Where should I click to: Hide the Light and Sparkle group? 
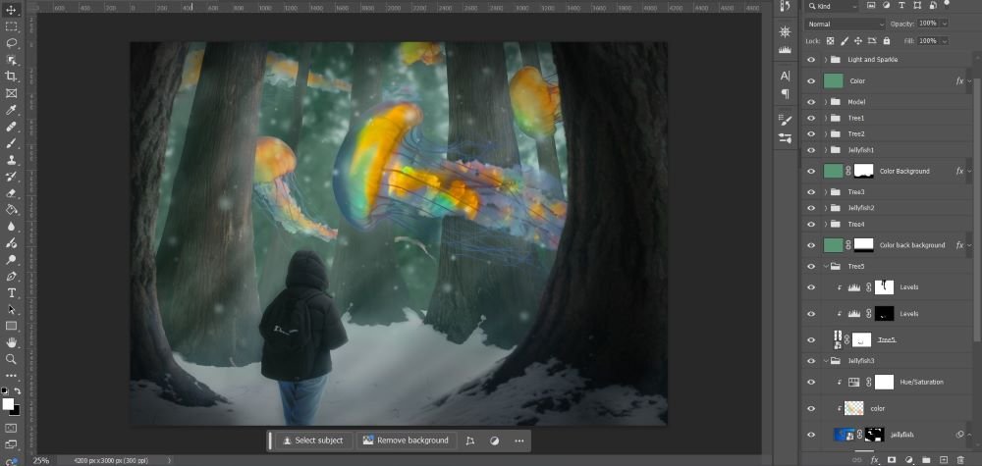tap(811, 60)
